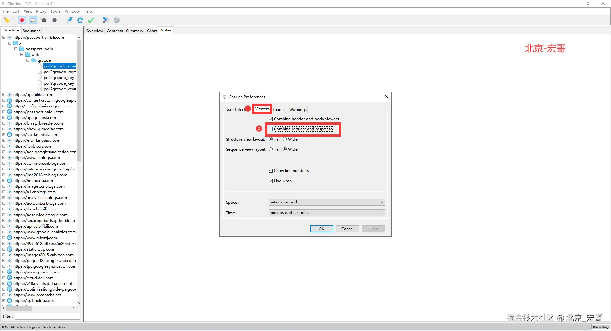611x331 pixels.
Task: Click globe icon beside hm.baidu.com
Action: click(x=10, y=181)
